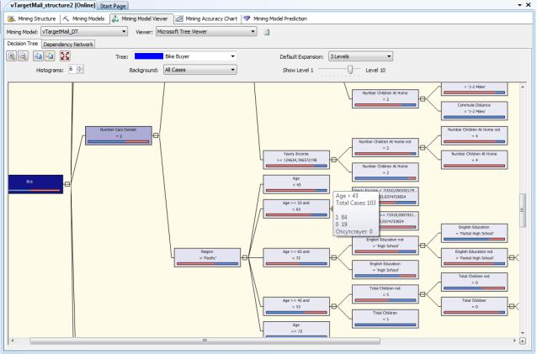Click the up arrow of vertical scrollbar

click(x=523, y=87)
